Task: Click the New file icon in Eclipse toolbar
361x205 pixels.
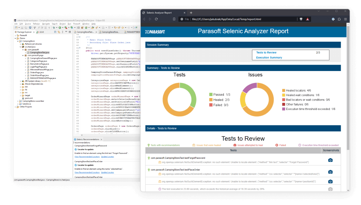Action: coord(16,27)
